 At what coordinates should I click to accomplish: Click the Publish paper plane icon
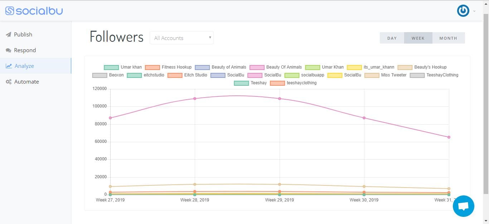9,35
